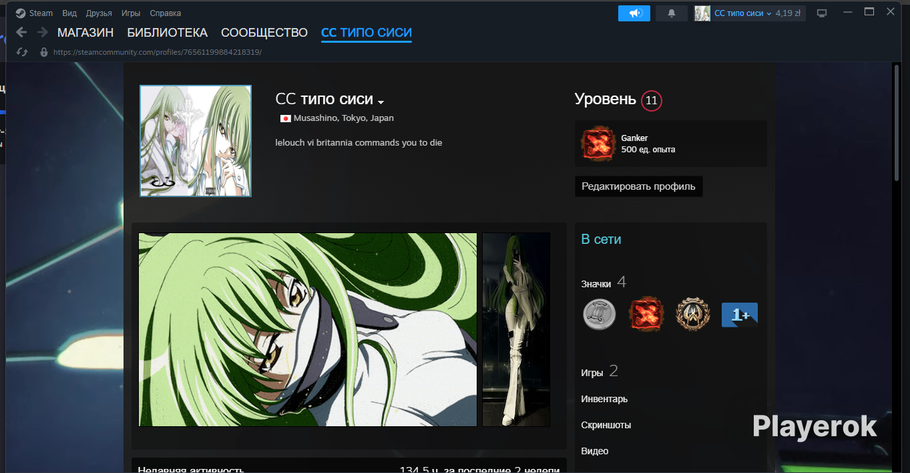Go to СООБЩЕСТВО tab

[264, 33]
